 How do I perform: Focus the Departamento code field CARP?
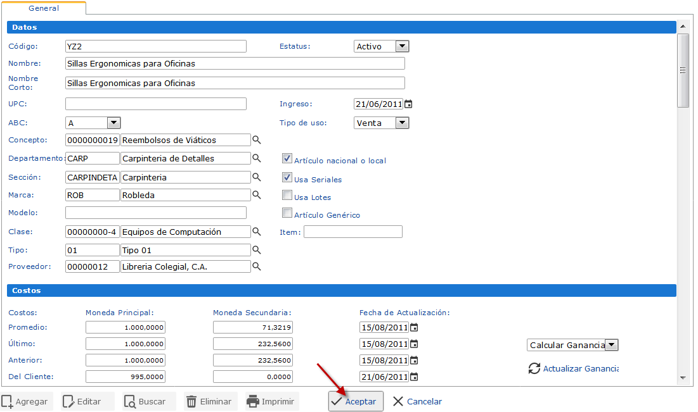point(92,158)
